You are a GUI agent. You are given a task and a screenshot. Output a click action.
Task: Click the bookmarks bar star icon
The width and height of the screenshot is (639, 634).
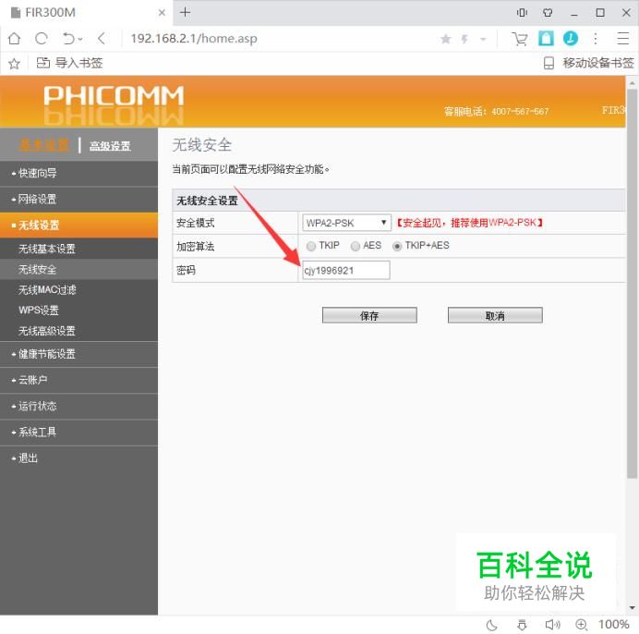[x=14, y=63]
